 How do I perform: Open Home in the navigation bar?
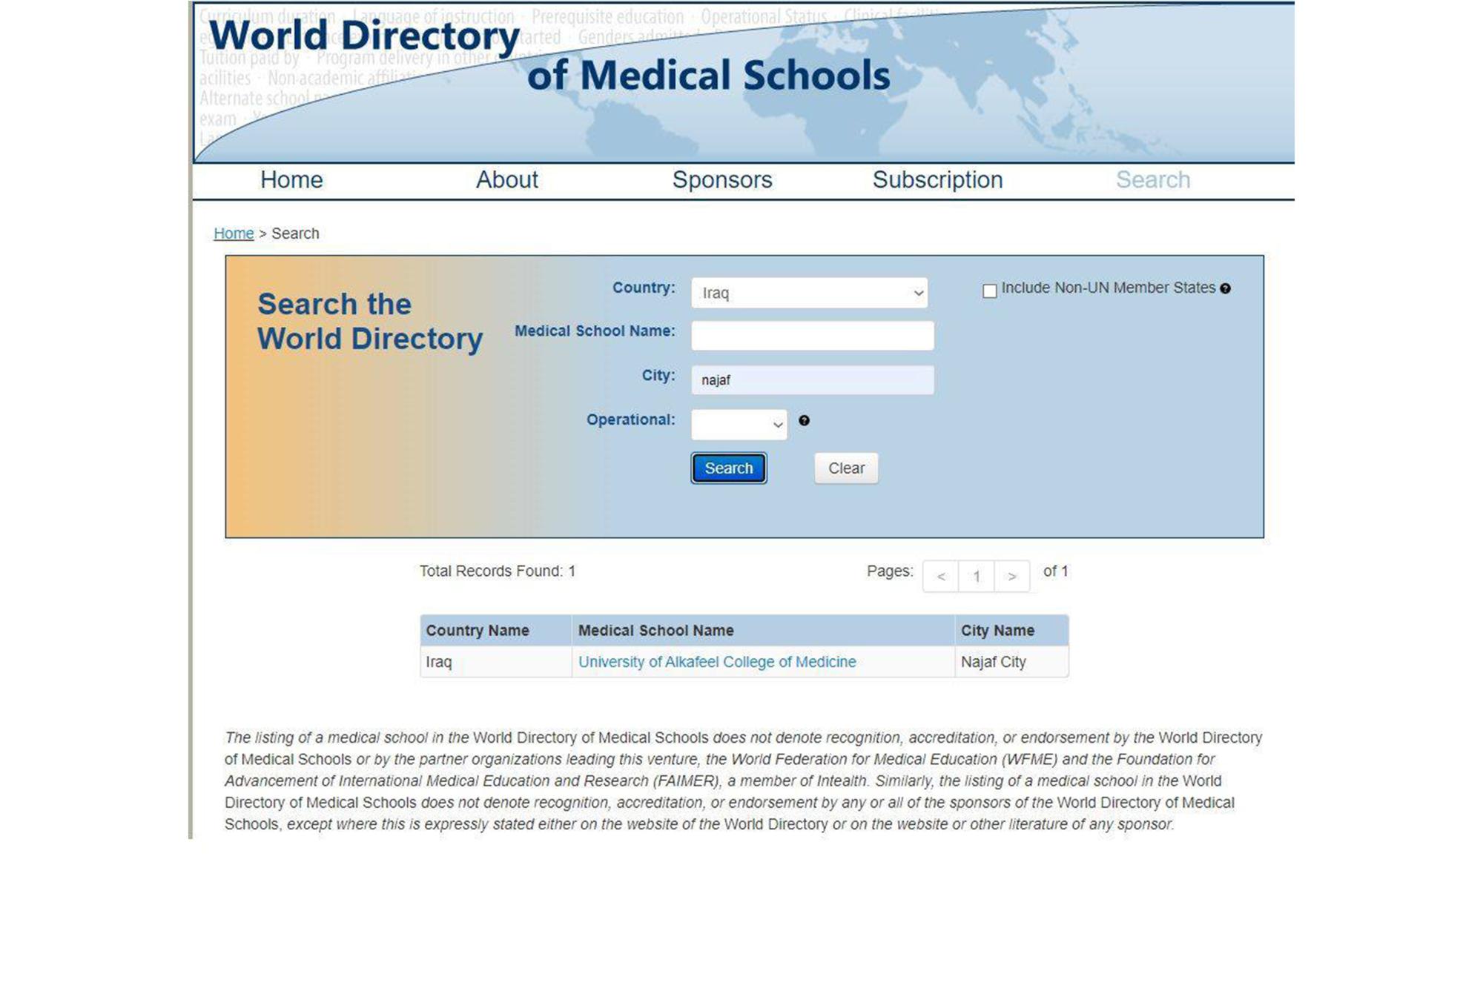click(291, 179)
